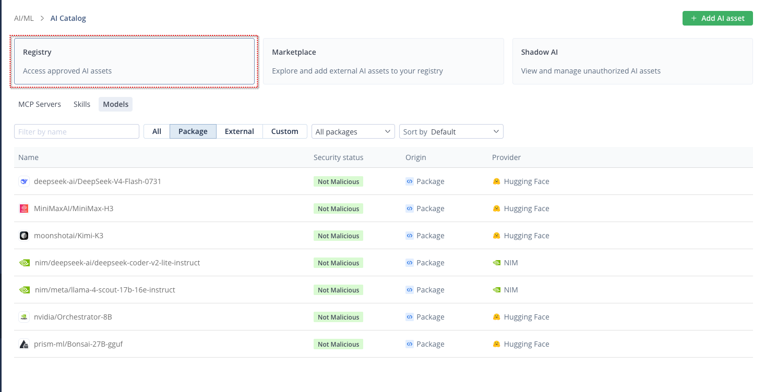Click the Hugging Face emoji icon for Bonsai-27B-gguf

click(497, 344)
